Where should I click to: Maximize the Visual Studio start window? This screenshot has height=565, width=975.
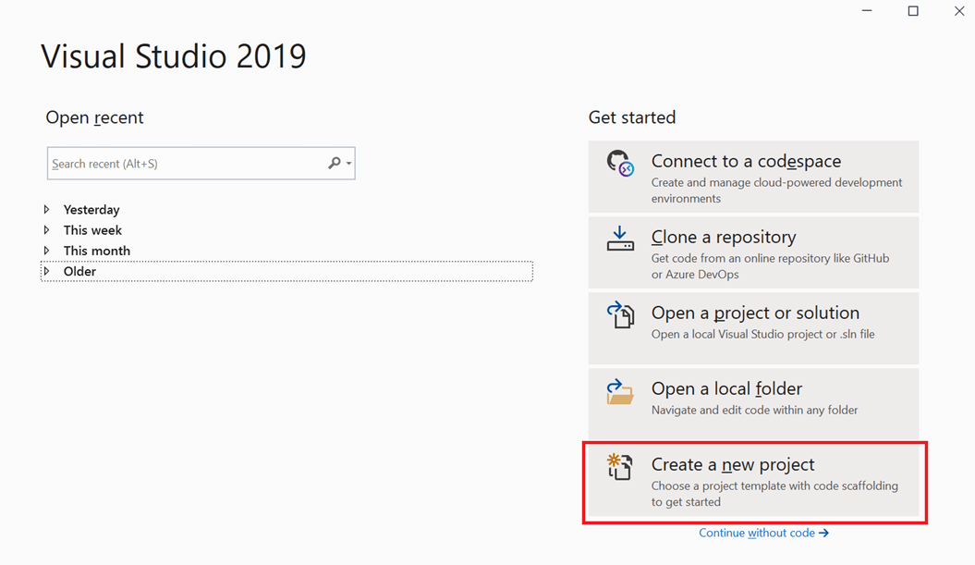pyautogui.click(x=913, y=11)
